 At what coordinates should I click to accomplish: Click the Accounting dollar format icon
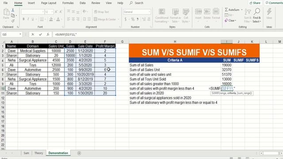(x=126, y=19)
